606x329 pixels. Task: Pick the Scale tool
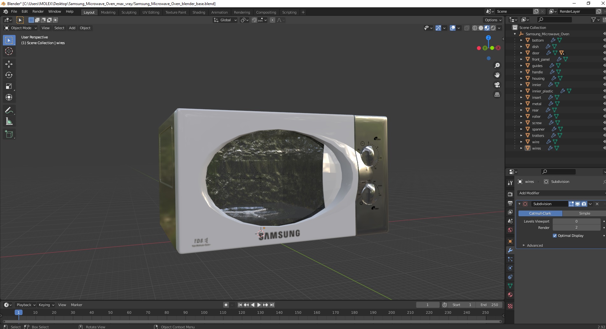point(9,86)
